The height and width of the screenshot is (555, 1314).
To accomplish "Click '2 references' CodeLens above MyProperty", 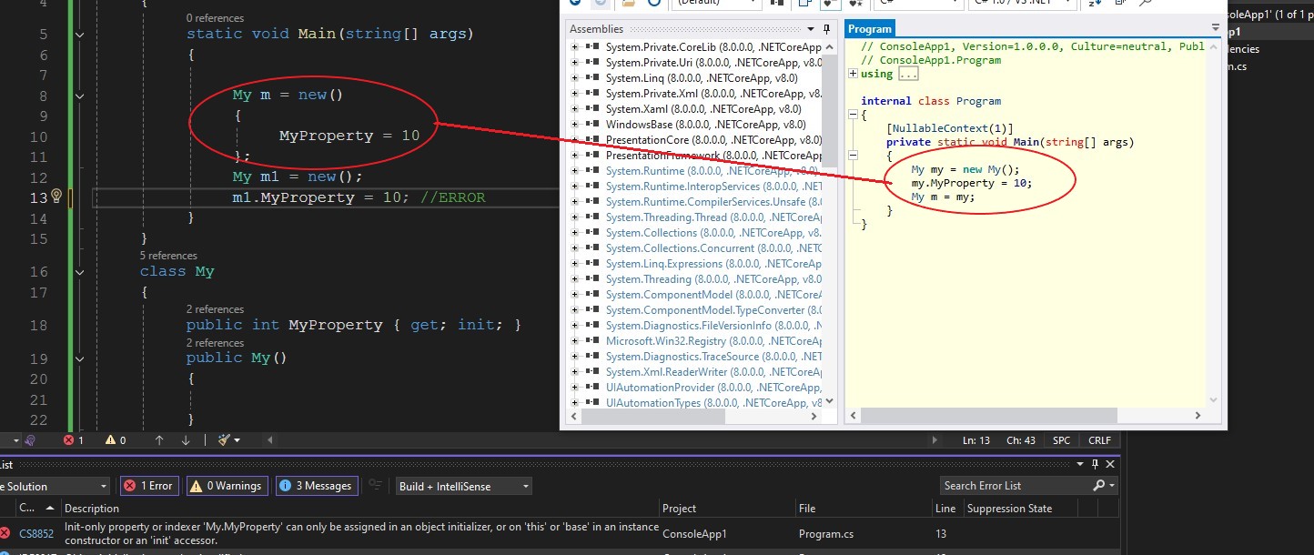I will tap(215, 309).
